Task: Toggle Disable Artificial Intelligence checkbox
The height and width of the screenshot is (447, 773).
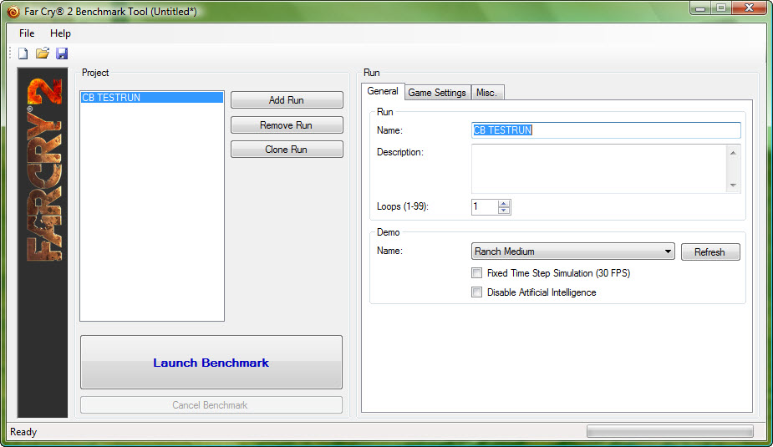Action: [x=476, y=292]
